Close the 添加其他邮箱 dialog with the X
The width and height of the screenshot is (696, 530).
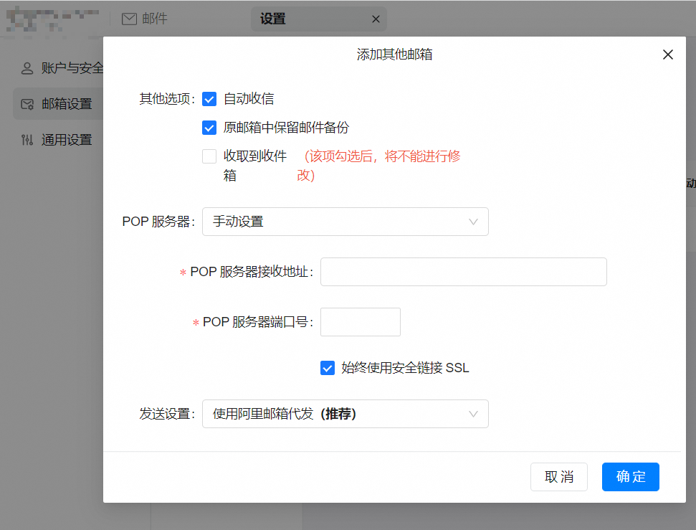(667, 55)
